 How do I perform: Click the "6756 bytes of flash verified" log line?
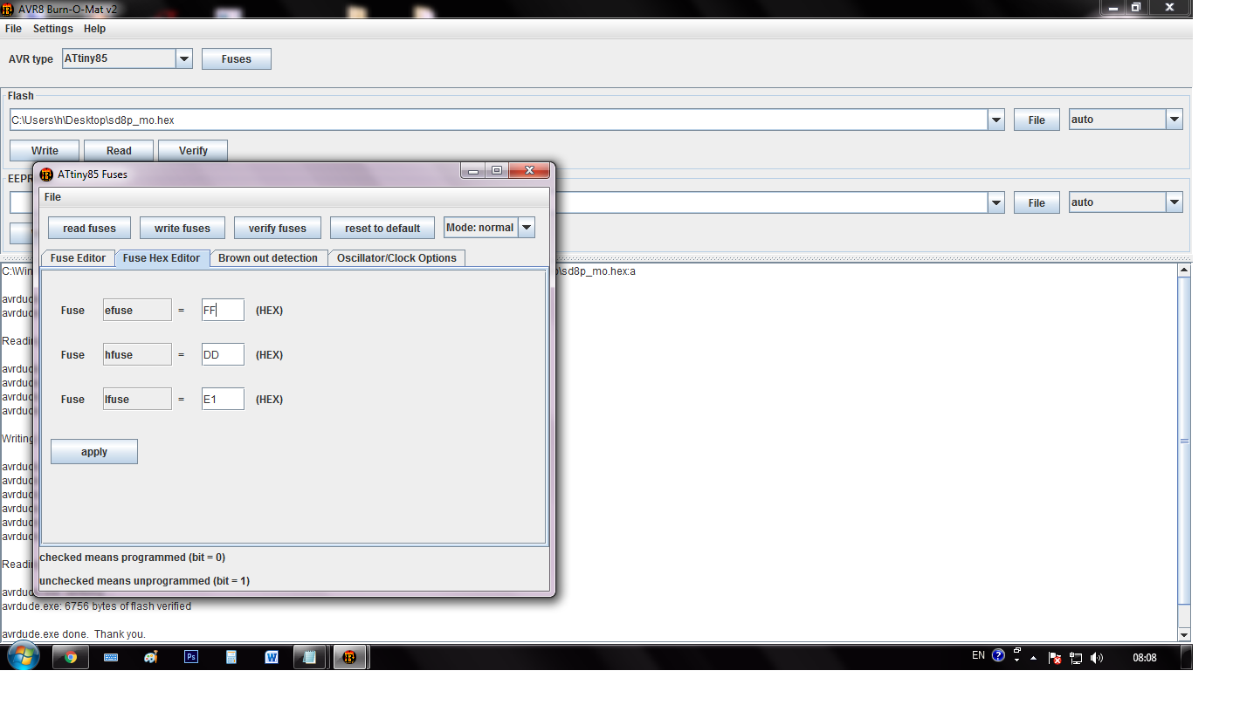(x=96, y=606)
